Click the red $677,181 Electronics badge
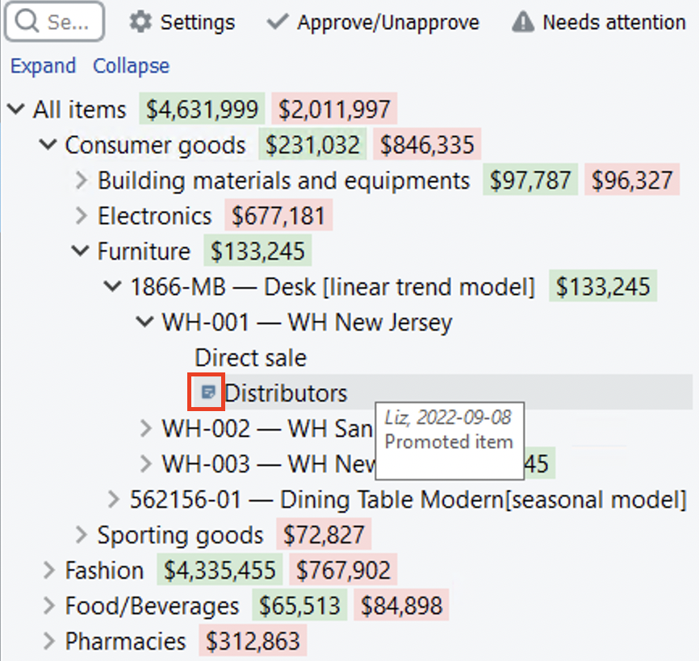 pyautogui.click(x=278, y=216)
